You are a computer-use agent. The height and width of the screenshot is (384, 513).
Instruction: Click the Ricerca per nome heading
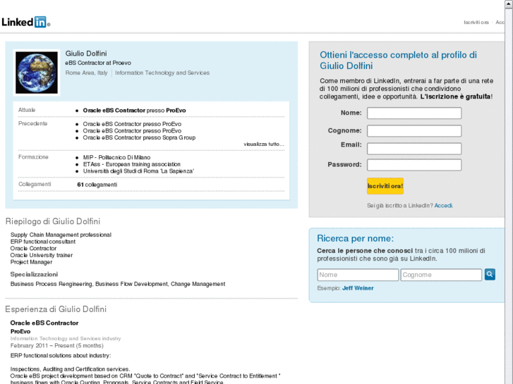(x=355, y=239)
